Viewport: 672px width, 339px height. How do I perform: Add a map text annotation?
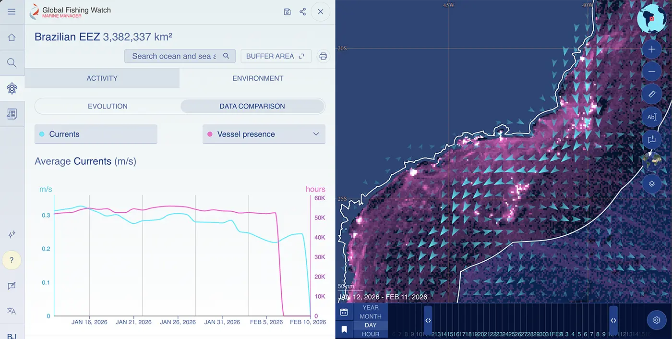tap(651, 117)
